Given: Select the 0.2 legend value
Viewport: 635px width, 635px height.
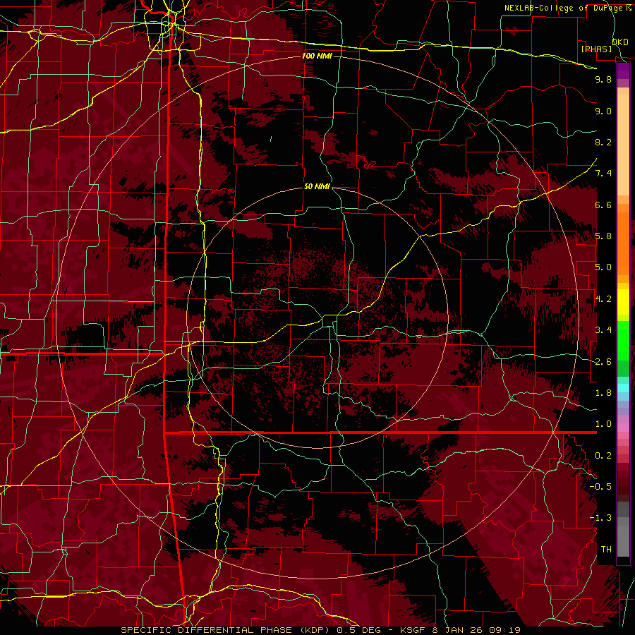Looking at the screenshot, I should tap(603, 456).
